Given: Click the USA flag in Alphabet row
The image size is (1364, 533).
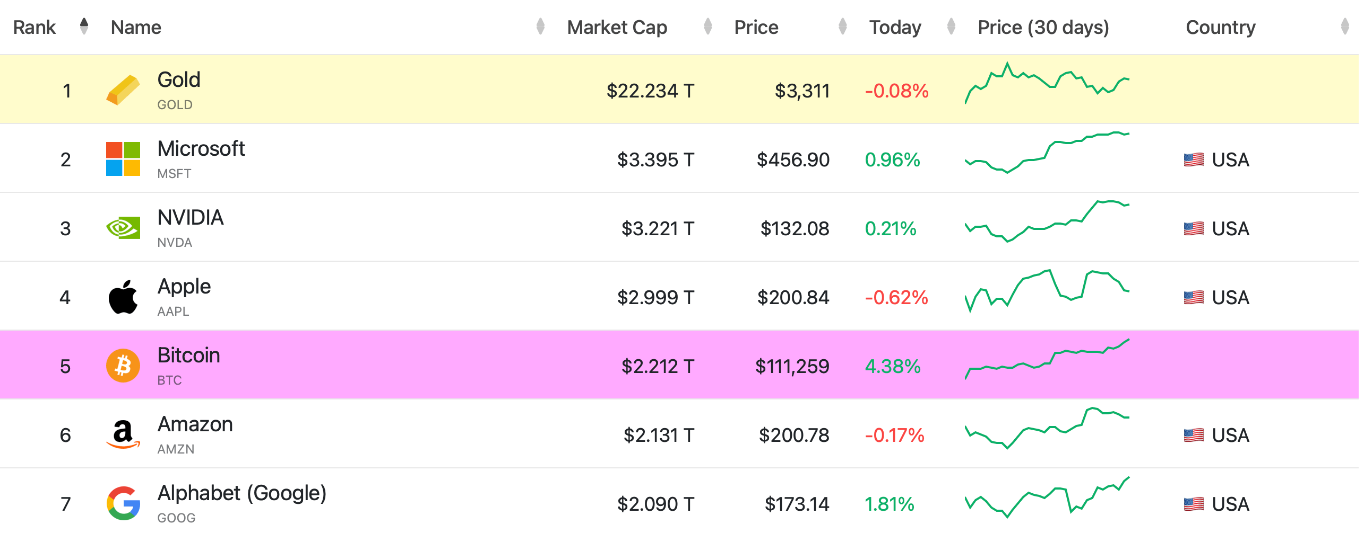Looking at the screenshot, I should point(1194,504).
